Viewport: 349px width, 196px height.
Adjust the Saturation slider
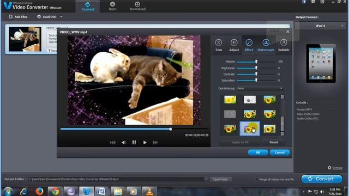(x=256, y=80)
